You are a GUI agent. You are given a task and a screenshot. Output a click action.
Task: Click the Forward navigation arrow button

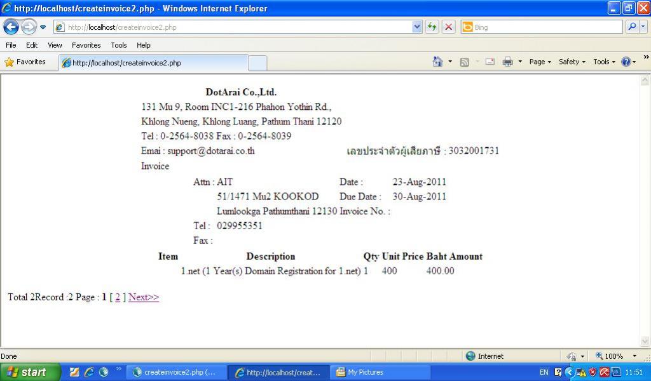pyautogui.click(x=28, y=27)
